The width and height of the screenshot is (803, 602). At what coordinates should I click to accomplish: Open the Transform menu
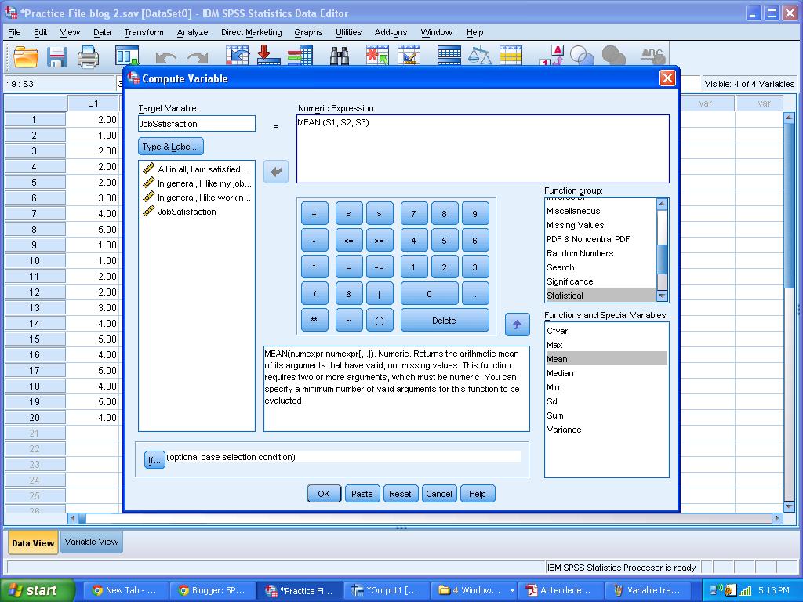click(144, 32)
